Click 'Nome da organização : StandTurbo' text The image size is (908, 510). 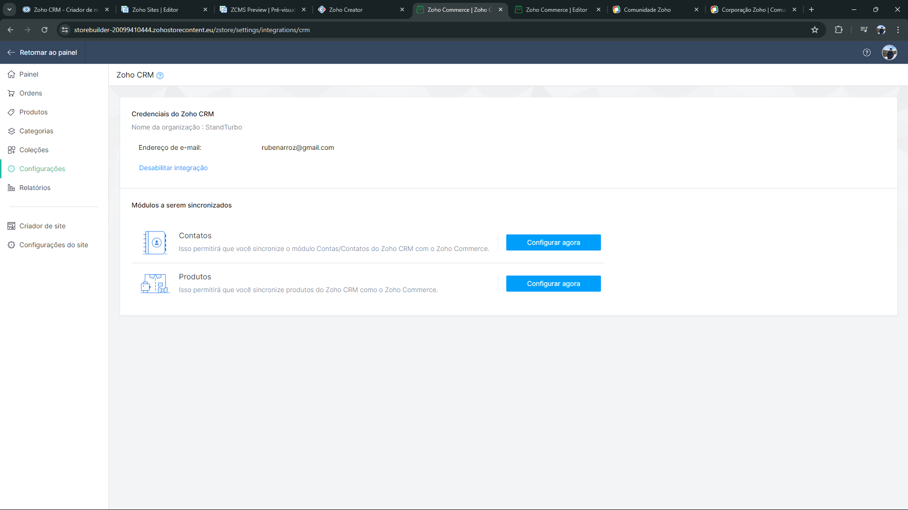coord(187,127)
